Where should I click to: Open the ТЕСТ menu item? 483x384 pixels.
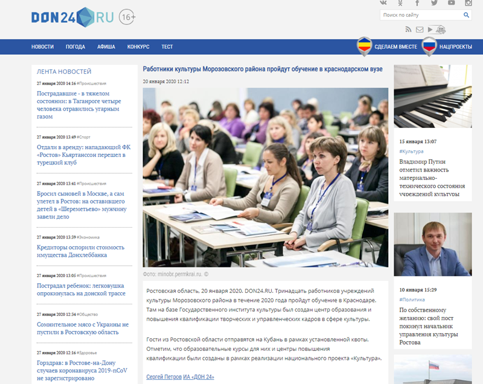click(x=167, y=47)
